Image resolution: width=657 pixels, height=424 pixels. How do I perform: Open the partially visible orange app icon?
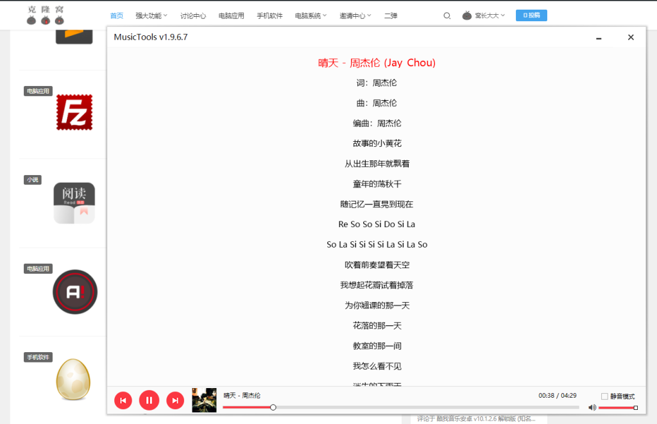pyautogui.click(x=74, y=37)
